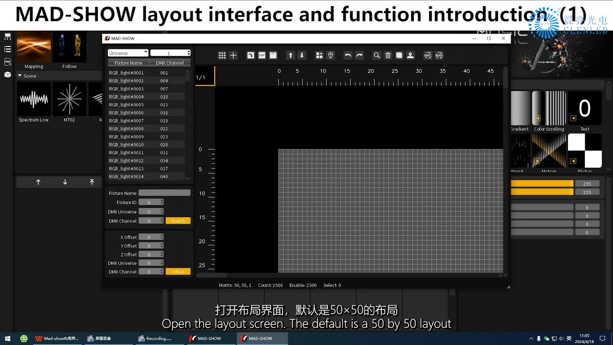Viewport: 613px width, 345px height.
Task: Open the Universe dropdown
Action: click(128, 53)
